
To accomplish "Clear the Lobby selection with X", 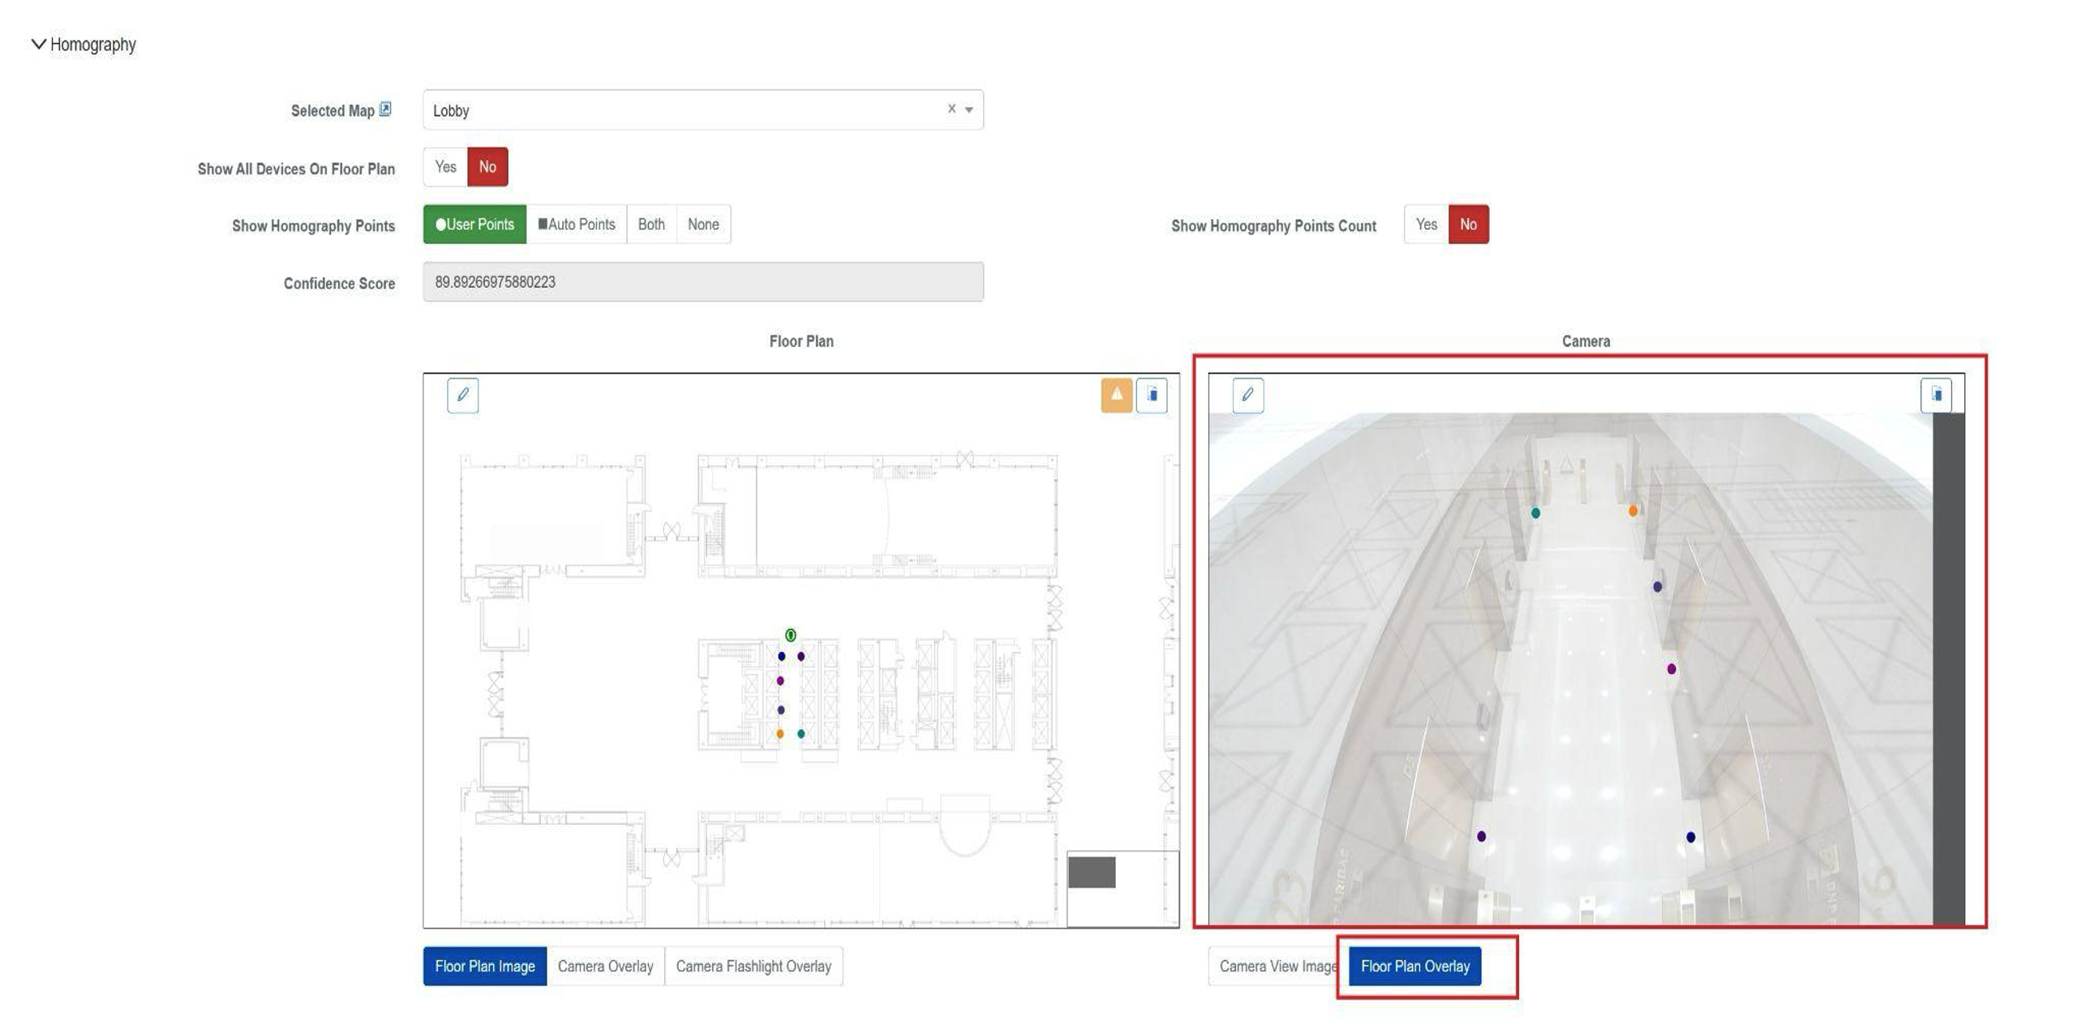I will coord(951,109).
